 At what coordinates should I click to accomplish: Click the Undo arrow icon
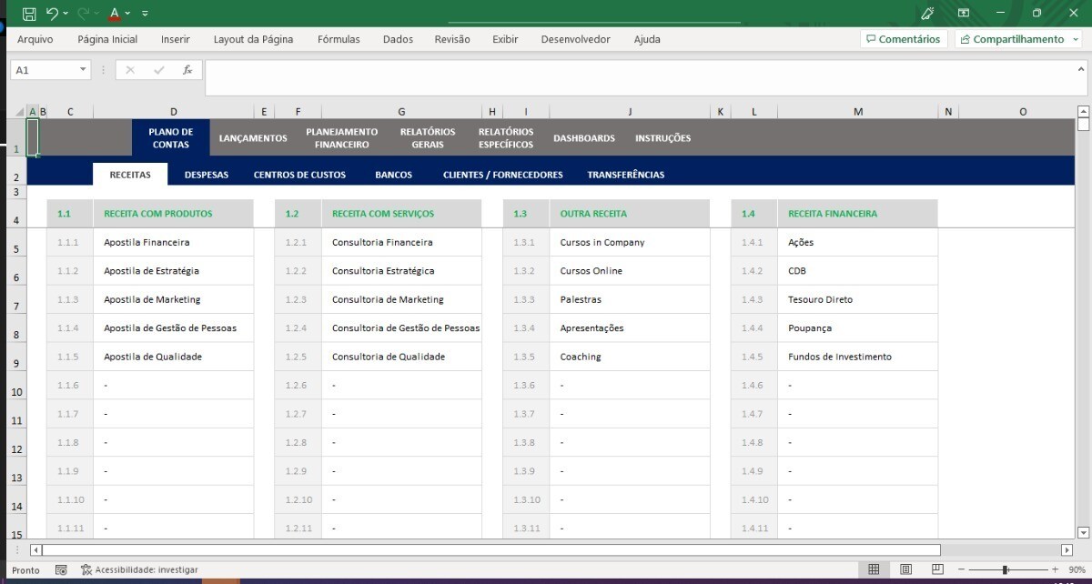click(x=53, y=14)
